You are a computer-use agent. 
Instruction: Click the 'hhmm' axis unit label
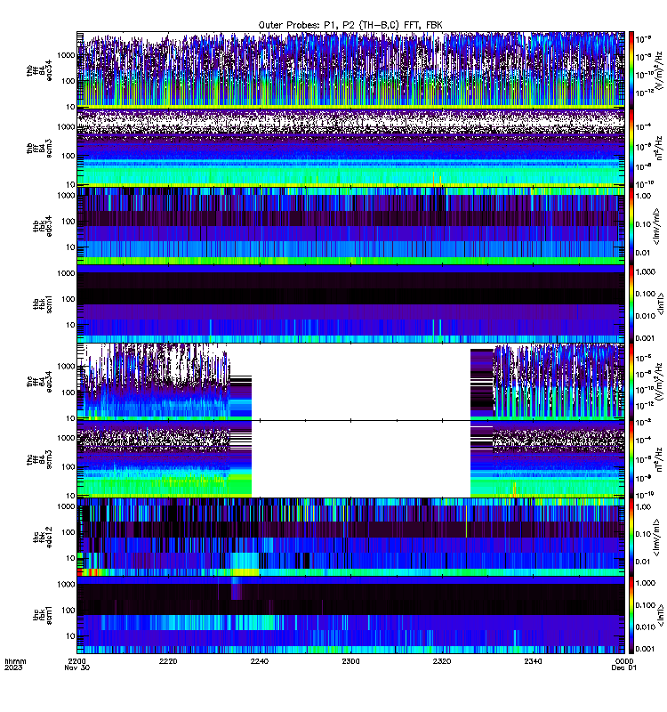click(15, 661)
